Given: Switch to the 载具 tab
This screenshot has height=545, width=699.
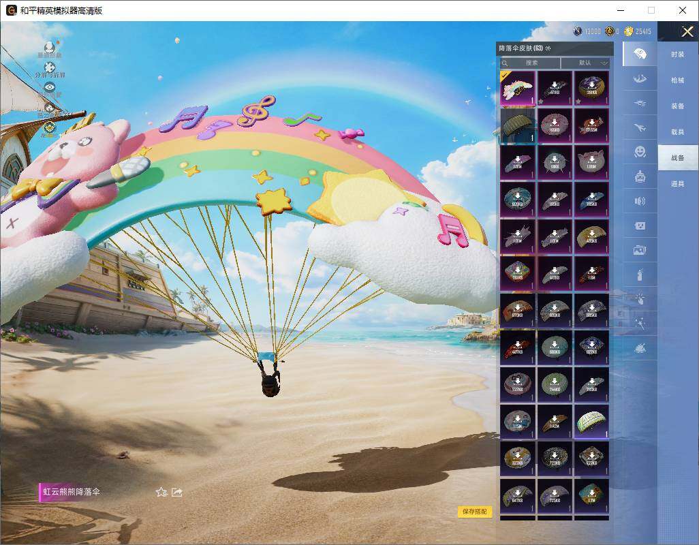Looking at the screenshot, I should [x=678, y=132].
